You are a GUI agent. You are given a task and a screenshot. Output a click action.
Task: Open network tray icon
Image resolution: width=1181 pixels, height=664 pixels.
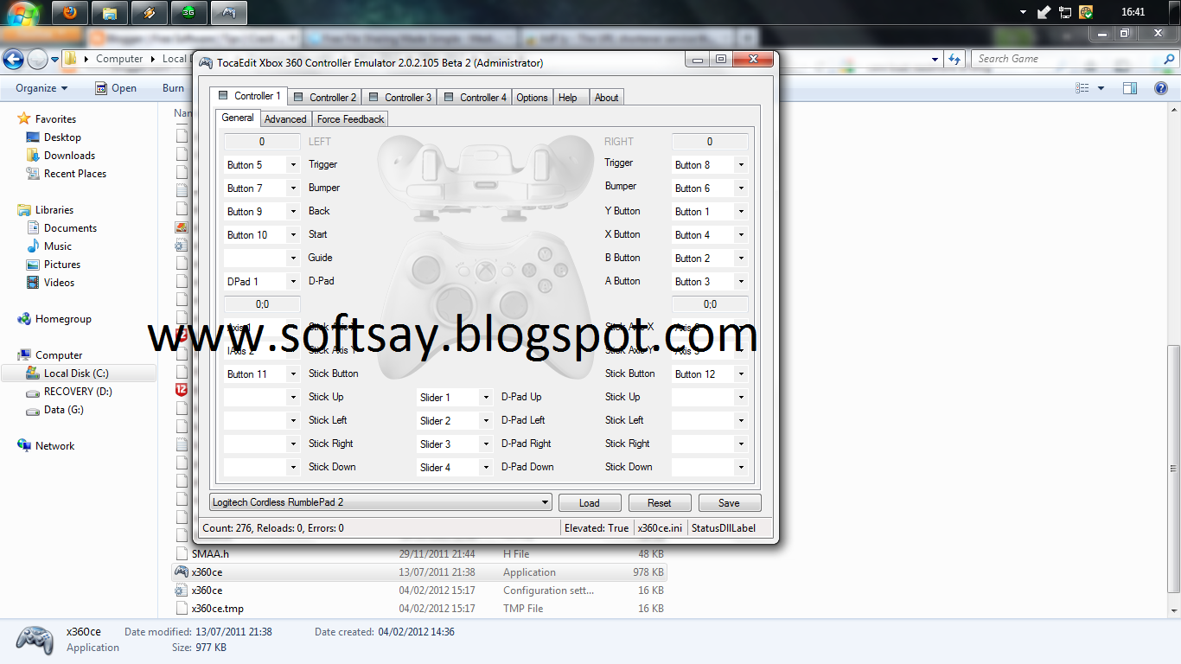[1065, 12]
